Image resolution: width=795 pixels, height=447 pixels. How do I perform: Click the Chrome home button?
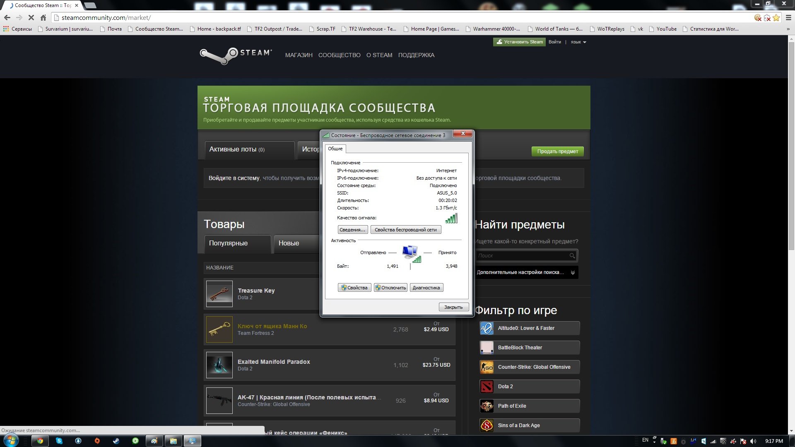(43, 18)
